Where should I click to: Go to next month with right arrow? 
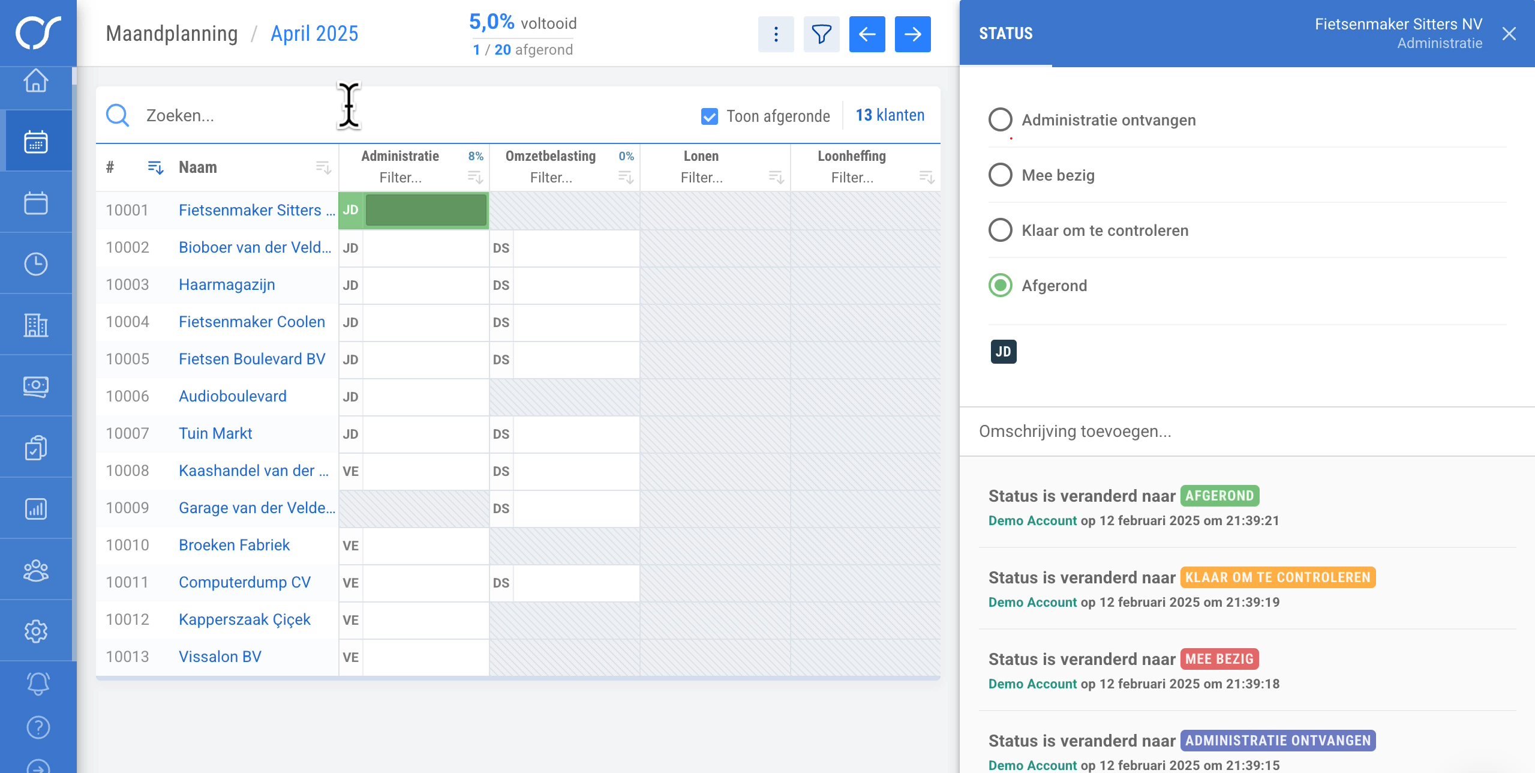pos(912,34)
